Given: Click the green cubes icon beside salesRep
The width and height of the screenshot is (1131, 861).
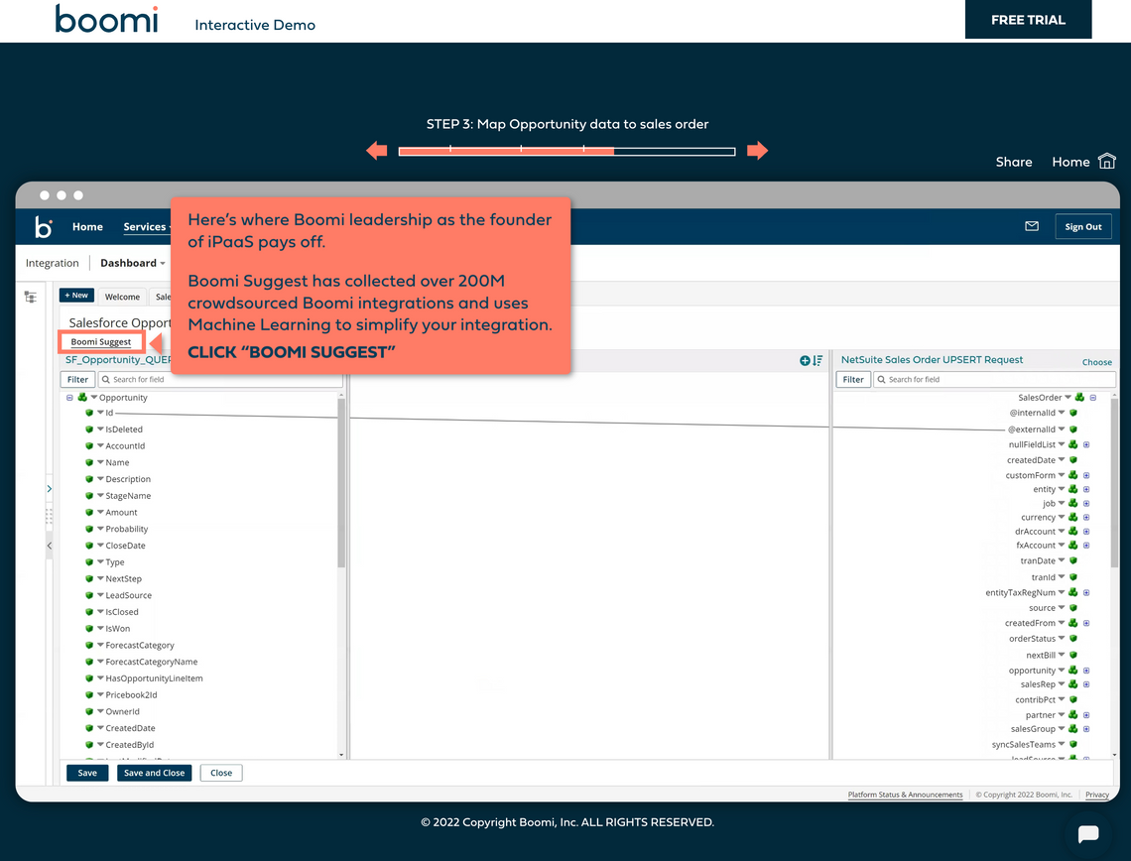Looking at the screenshot, I should [1073, 684].
